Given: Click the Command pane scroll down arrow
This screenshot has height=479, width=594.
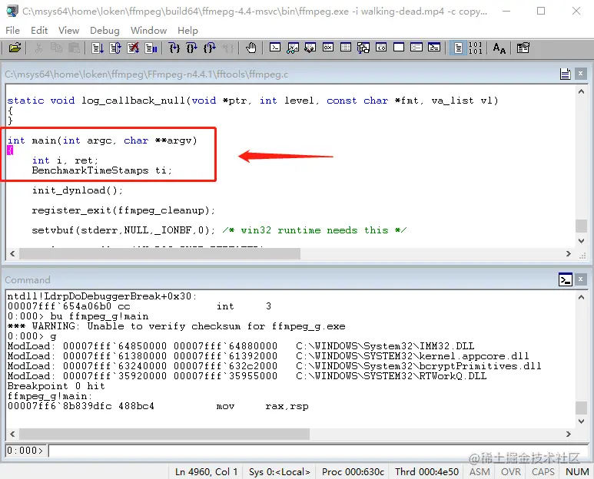Looking at the screenshot, I should 581,421.
